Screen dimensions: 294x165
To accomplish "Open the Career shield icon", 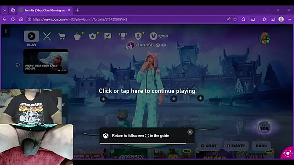I will [x=138, y=36].
